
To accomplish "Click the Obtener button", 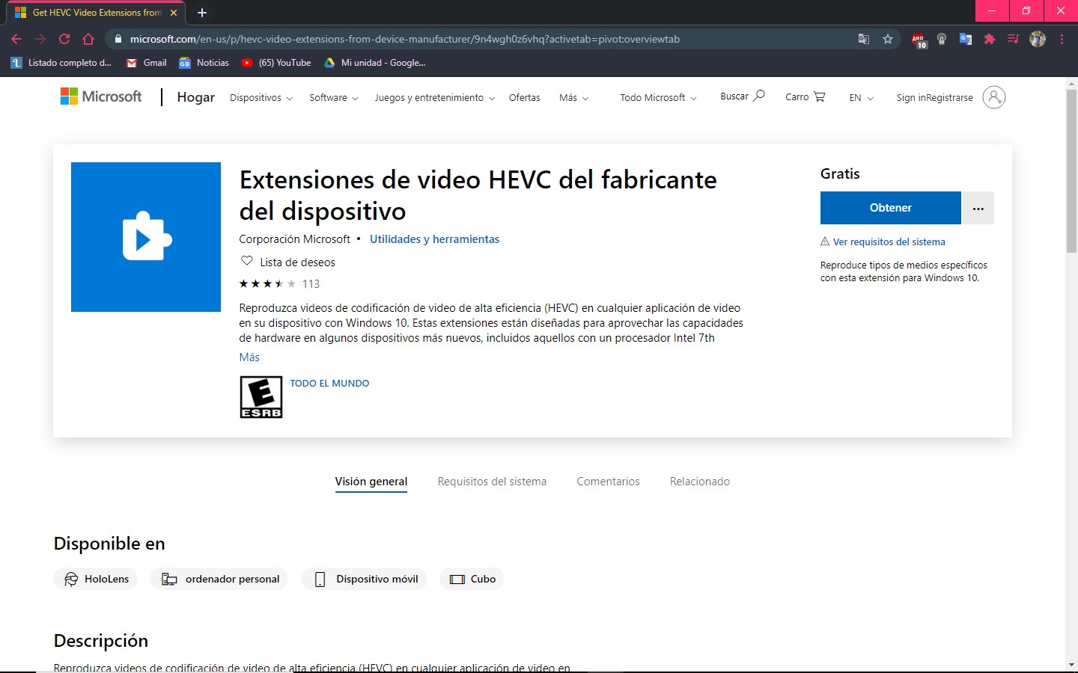I will click(x=890, y=207).
